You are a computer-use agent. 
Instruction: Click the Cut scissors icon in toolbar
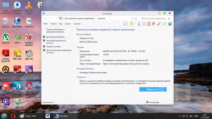click(x=139, y=24)
